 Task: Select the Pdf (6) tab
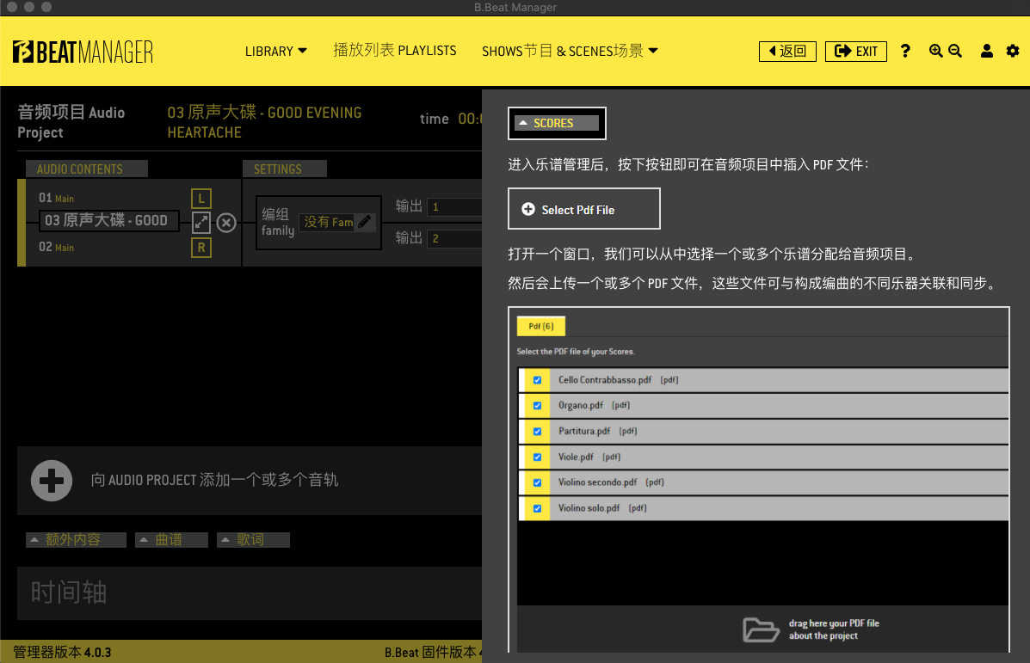click(x=541, y=326)
